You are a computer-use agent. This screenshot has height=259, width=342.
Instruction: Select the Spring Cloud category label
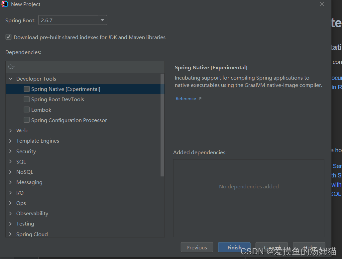32,234
